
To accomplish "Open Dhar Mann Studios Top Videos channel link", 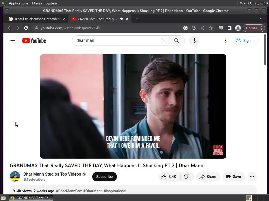I will click(52, 174).
